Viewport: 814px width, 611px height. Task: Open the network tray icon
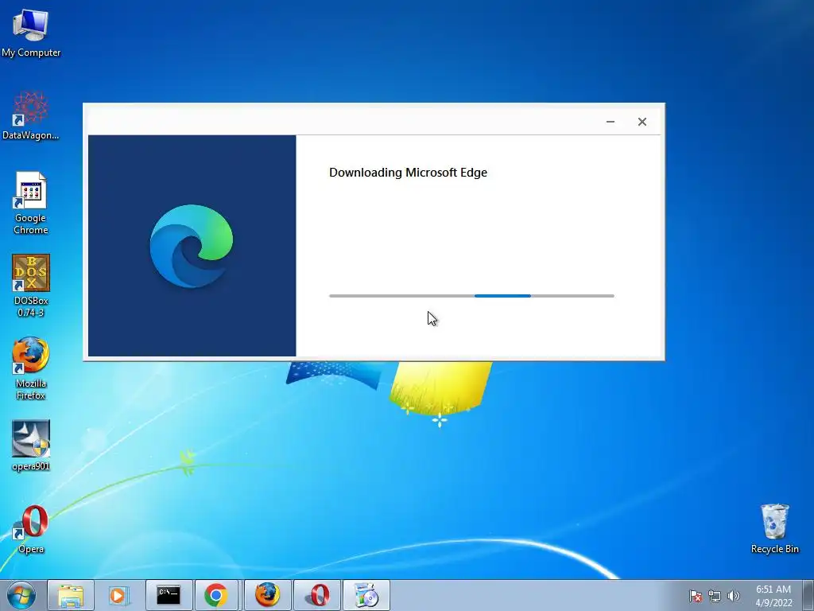point(715,596)
